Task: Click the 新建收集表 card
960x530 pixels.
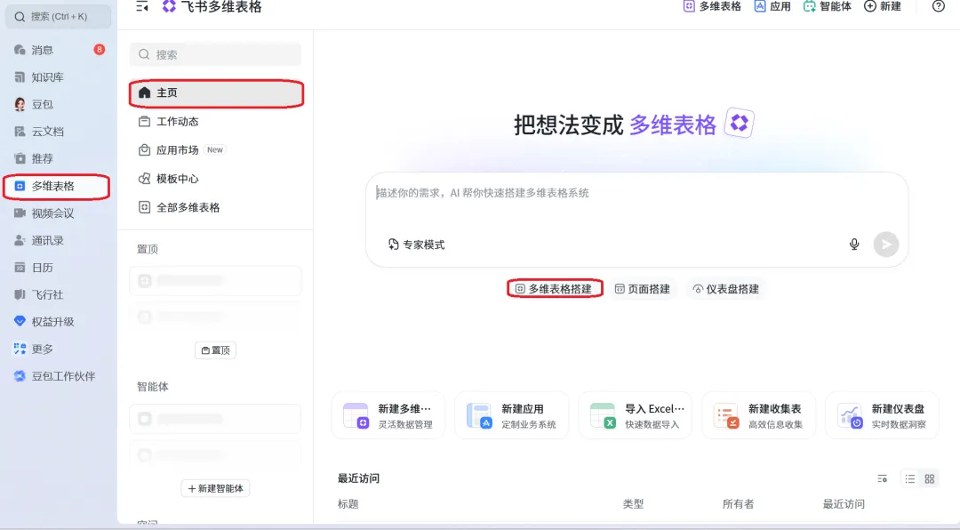Action: (758, 416)
